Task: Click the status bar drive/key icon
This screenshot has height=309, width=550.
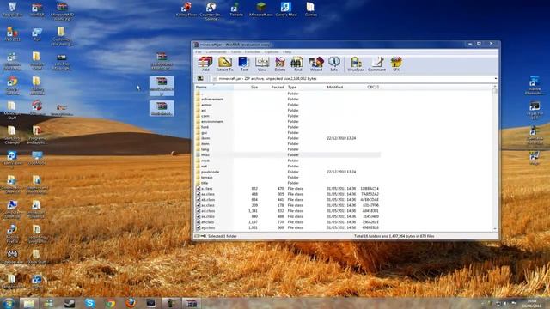Action: pos(200,236)
